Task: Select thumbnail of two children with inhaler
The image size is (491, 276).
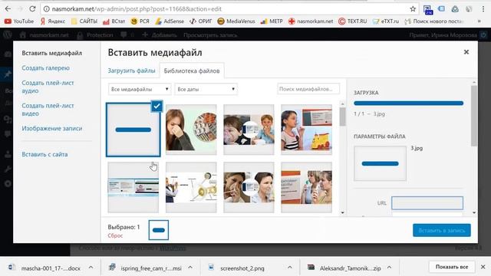Action: [x=249, y=130]
